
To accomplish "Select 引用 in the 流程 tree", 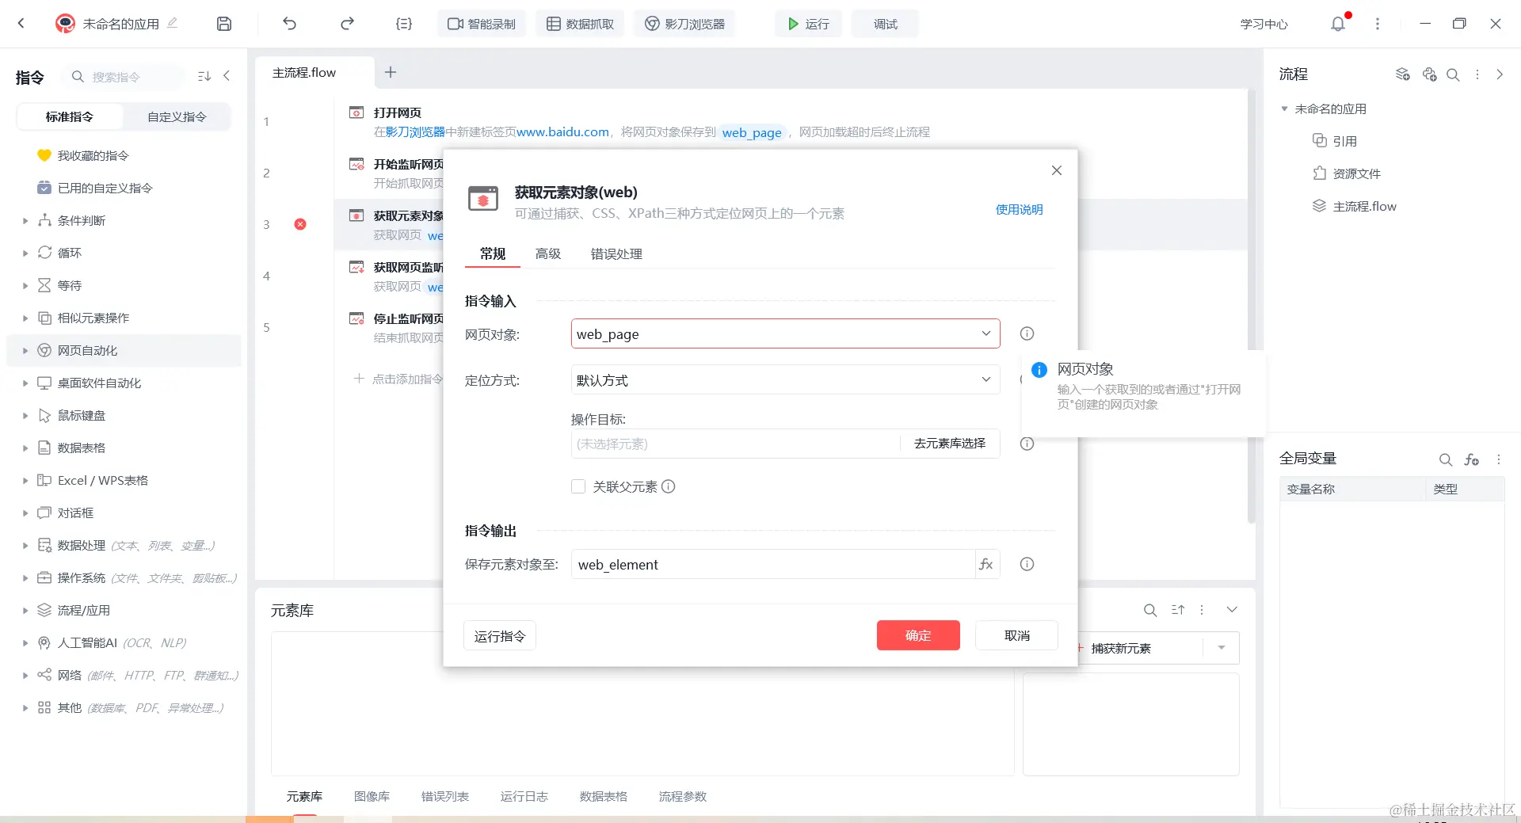I will (1344, 141).
